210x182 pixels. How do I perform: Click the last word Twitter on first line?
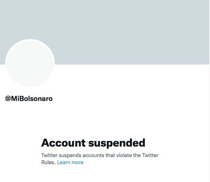(x=150, y=155)
